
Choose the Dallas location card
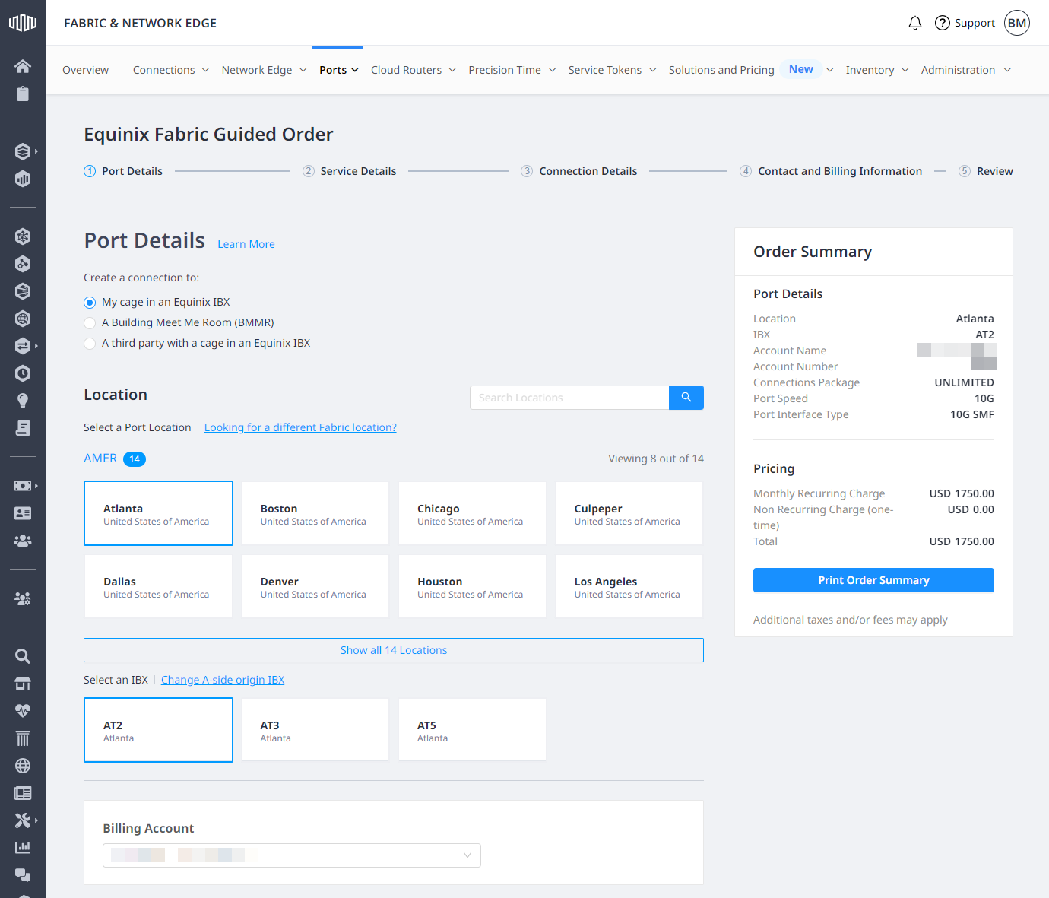coord(158,586)
